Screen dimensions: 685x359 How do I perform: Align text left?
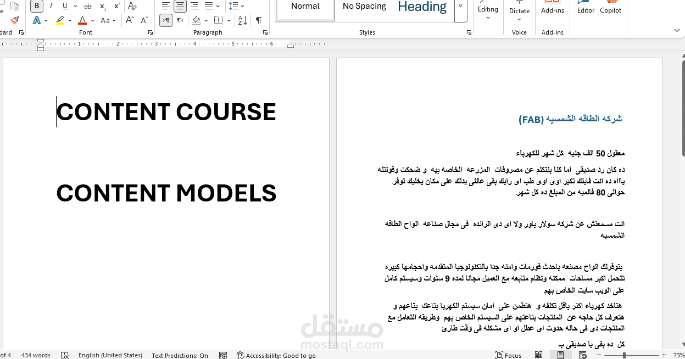pos(165,6)
